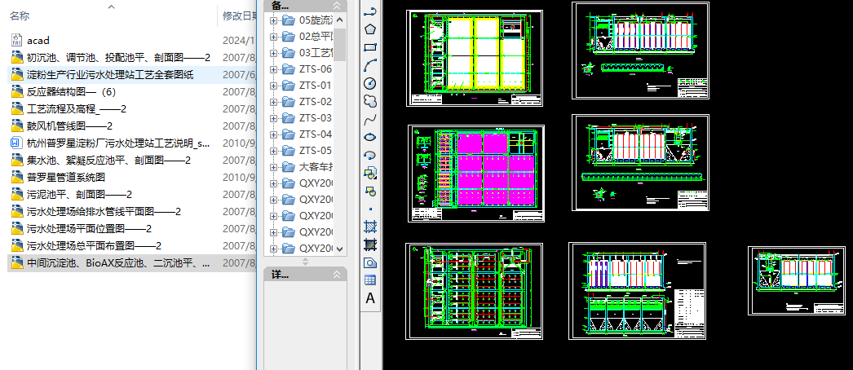Select the Polyline draw tool
This screenshot has width=853, height=370.
pos(370,11)
